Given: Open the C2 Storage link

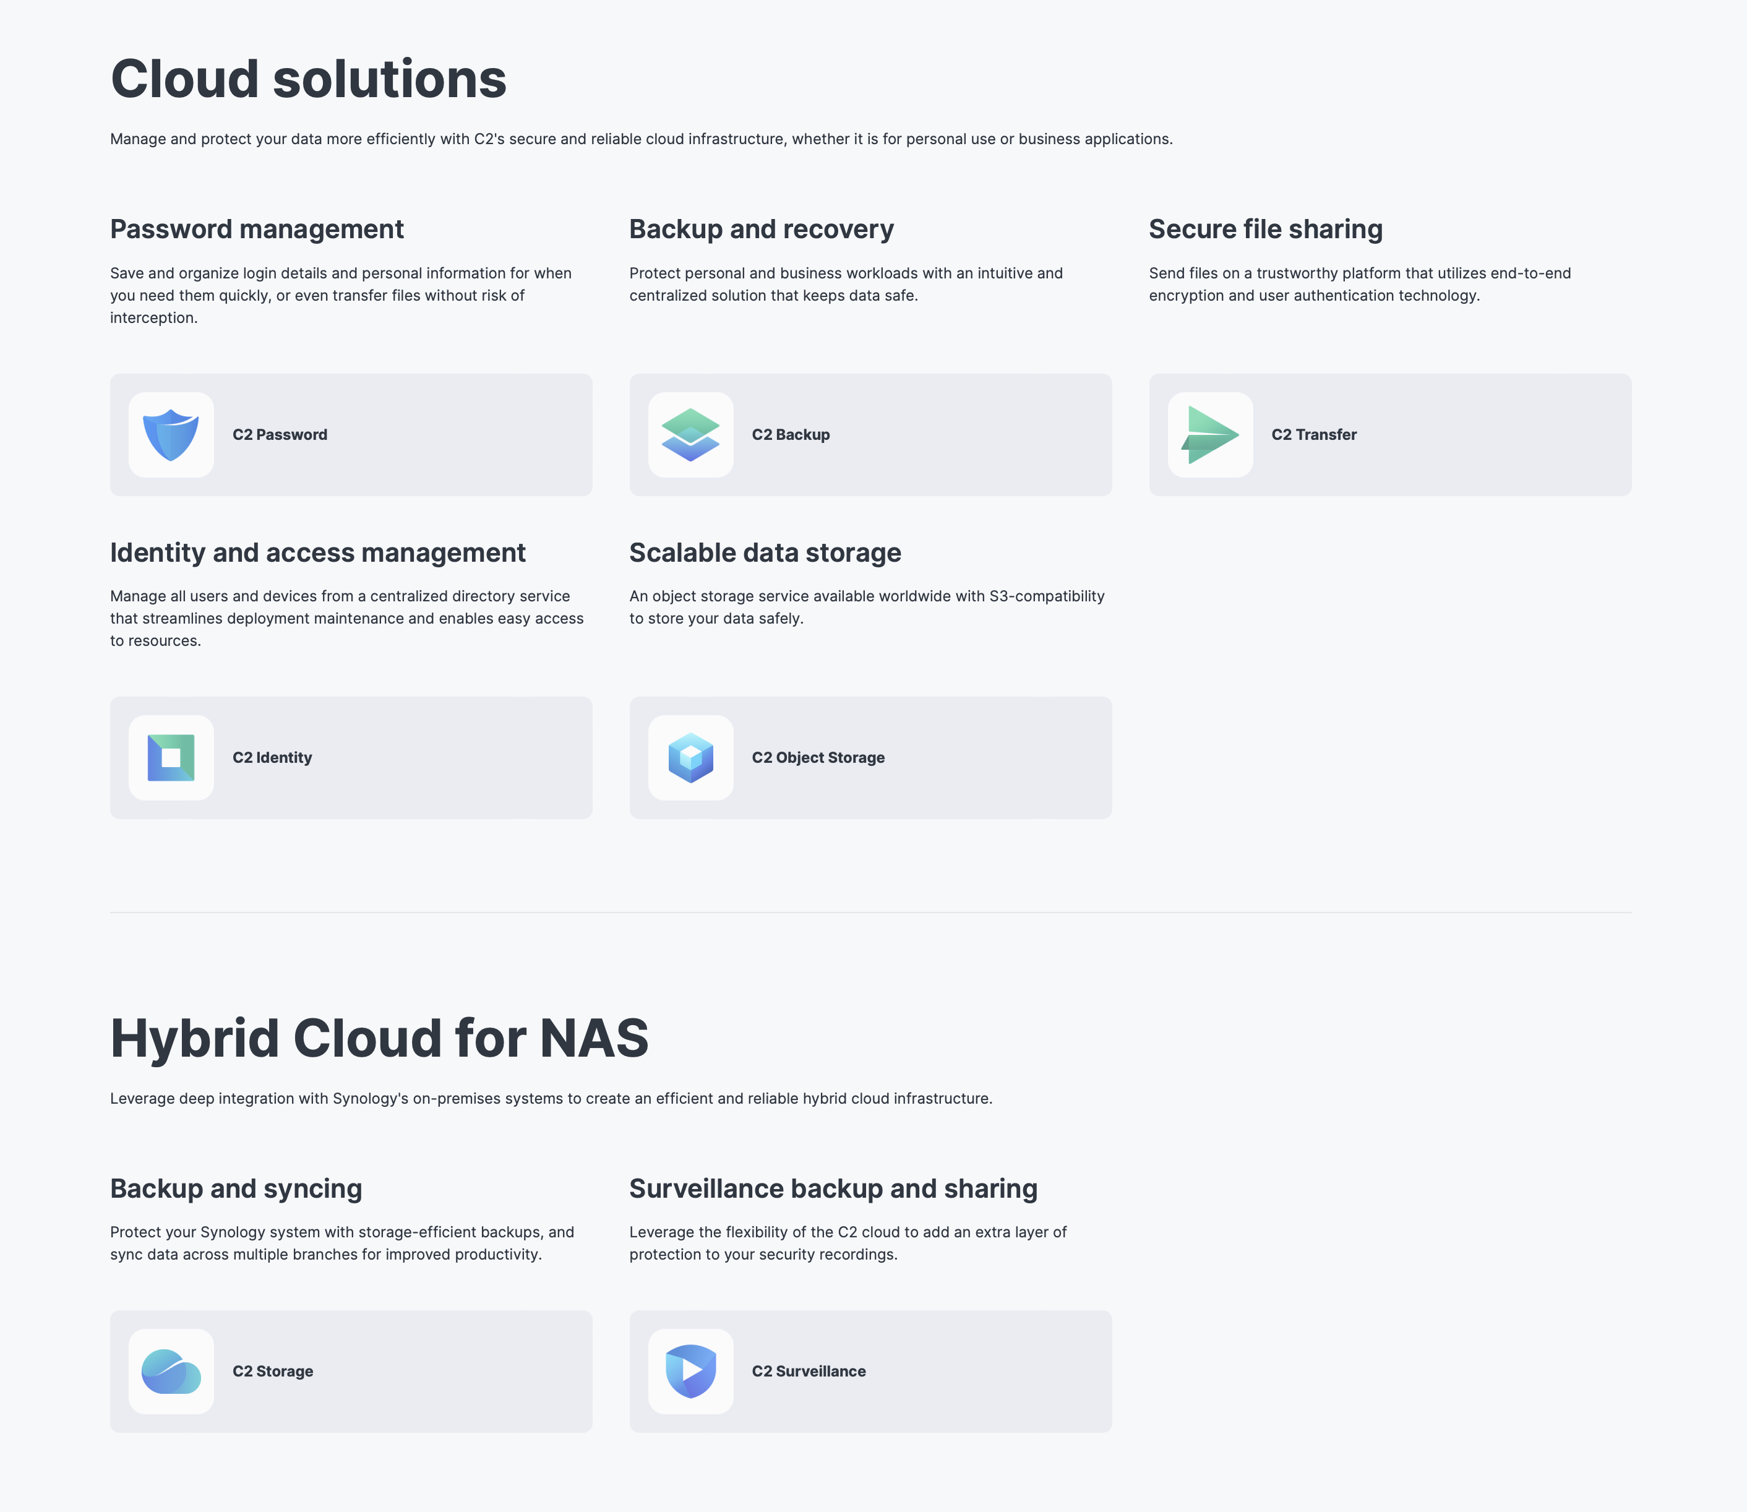Looking at the screenshot, I should tap(351, 1371).
